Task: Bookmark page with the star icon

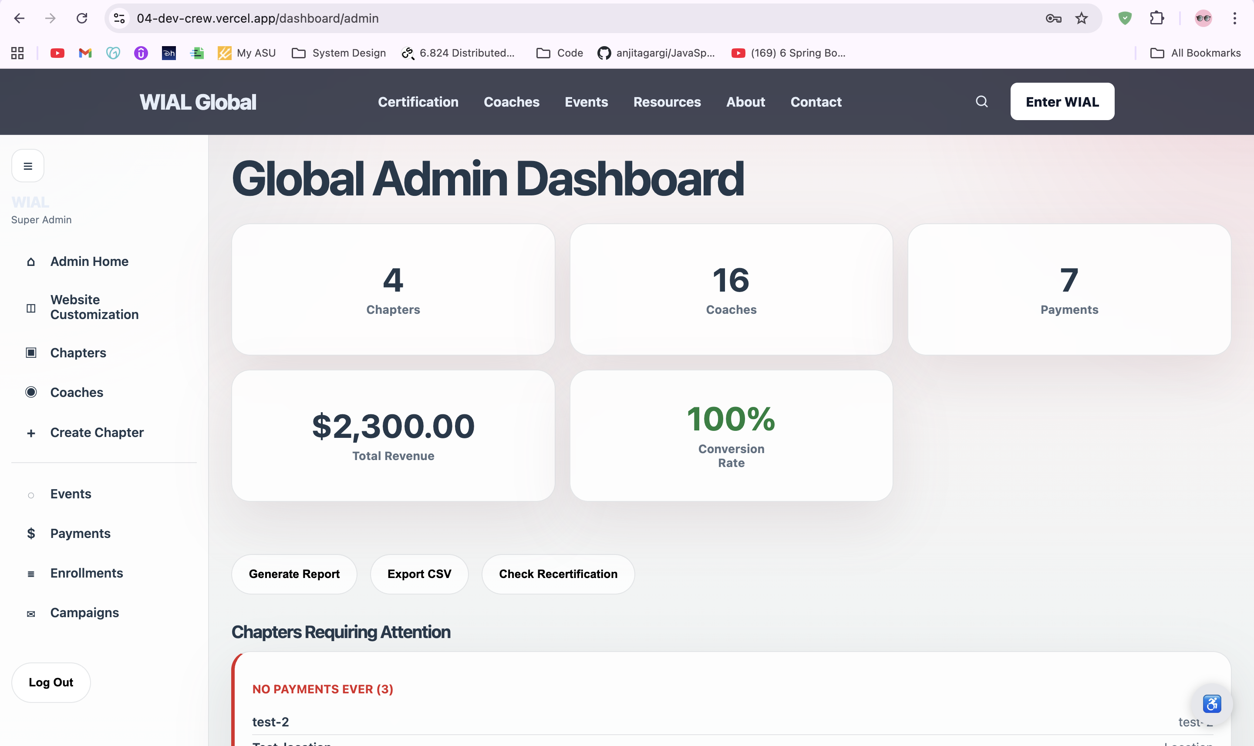Action: (1082, 19)
